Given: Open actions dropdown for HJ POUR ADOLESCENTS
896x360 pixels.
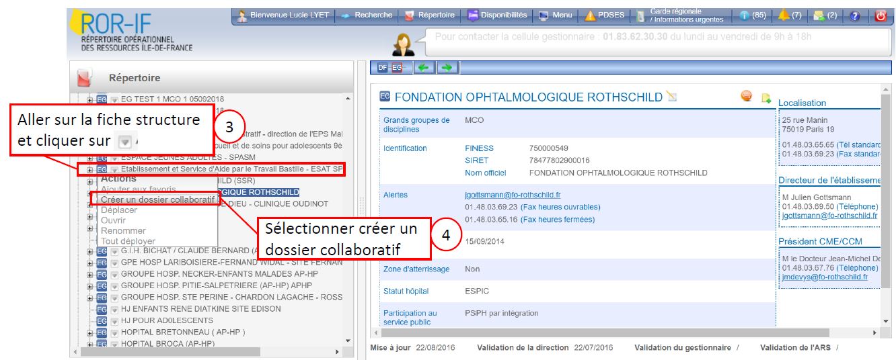Looking at the screenshot, I should 114,320.
